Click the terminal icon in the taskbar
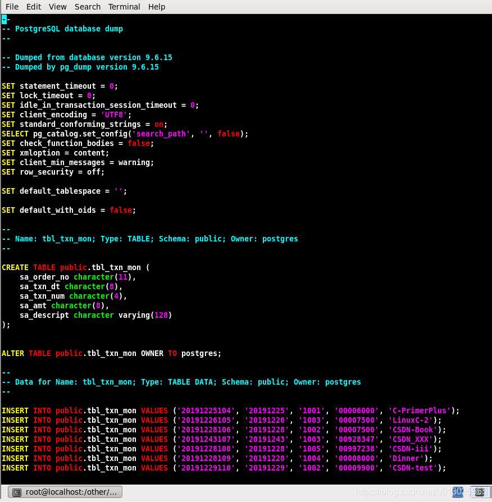The image size is (492, 502). click(17, 492)
